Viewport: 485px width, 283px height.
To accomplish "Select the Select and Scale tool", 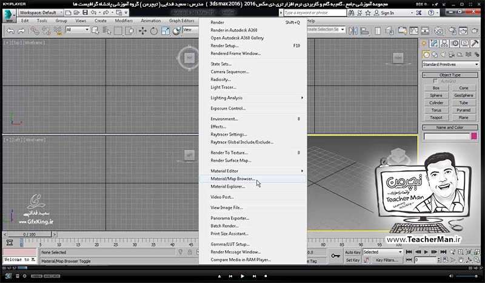I will click(x=166, y=31).
